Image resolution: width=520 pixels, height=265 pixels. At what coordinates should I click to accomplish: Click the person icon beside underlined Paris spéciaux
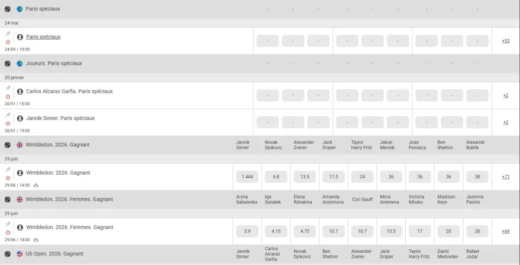click(20, 37)
